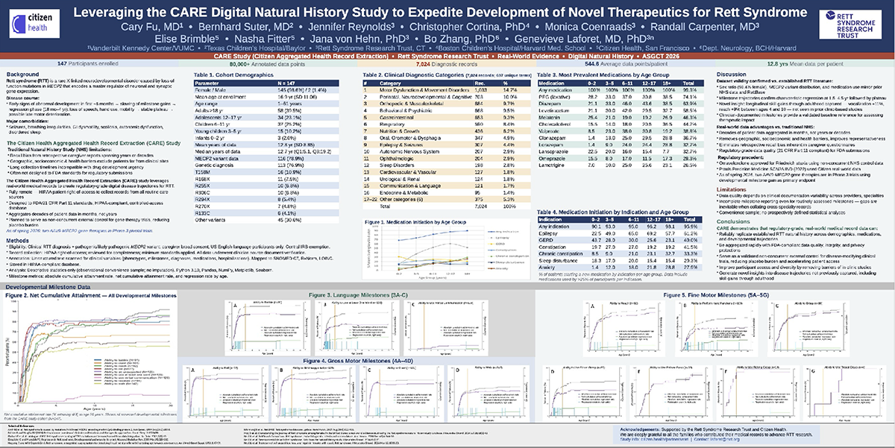Select the red CARE Study subtitle banner
This screenshot has height=448, width=895.
[x=447, y=56]
